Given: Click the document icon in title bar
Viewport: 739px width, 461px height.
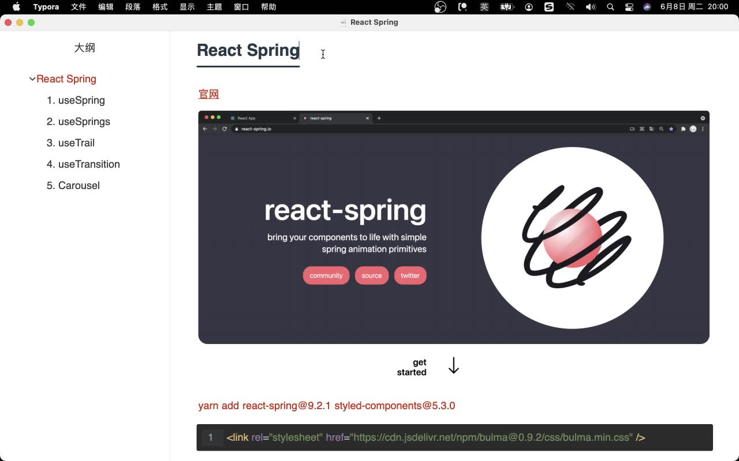Looking at the screenshot, I should (x=344, y=22).
